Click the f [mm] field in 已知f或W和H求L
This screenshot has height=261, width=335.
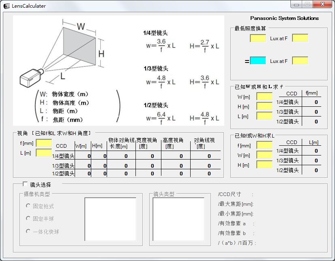click(264, 145)
